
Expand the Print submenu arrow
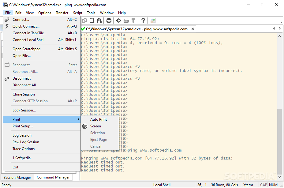[78, 119]
